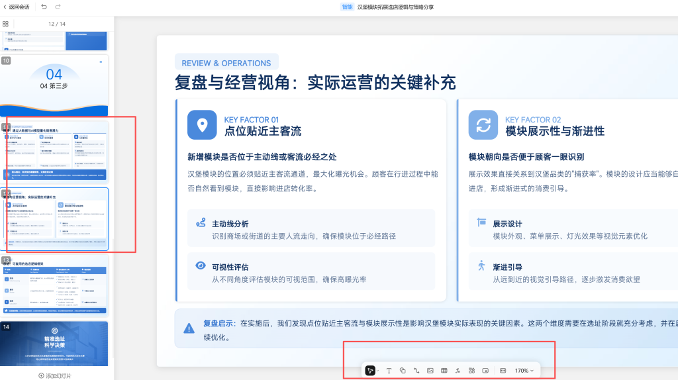
Task: Click the 复盘启示 note text
Action: tap(440, 330)
